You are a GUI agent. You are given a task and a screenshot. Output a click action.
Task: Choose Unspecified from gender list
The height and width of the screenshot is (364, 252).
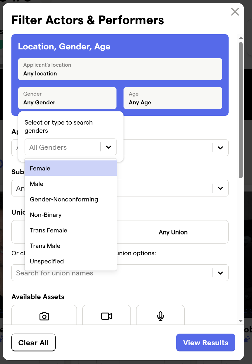pos(71,261)
